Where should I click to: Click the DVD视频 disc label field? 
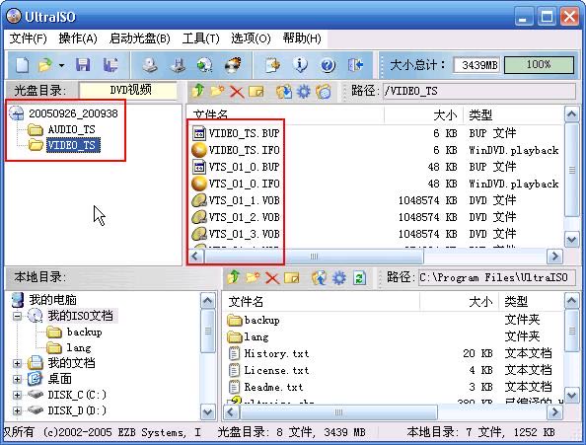(127, 91)
